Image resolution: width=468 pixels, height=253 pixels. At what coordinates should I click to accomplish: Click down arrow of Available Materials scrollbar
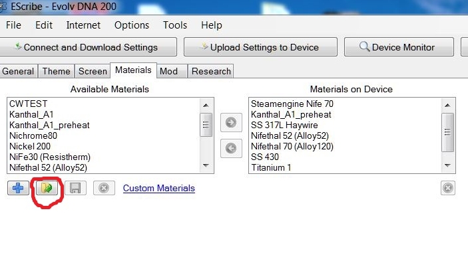(x=206, y=165)
